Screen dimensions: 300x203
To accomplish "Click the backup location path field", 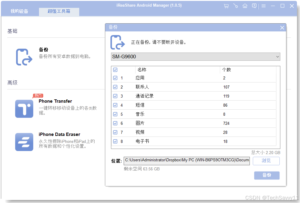I will click(x=187, y=161).
